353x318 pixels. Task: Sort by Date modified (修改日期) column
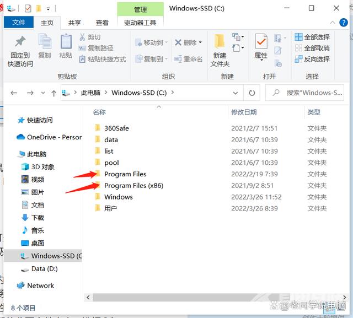coord(244,112)
